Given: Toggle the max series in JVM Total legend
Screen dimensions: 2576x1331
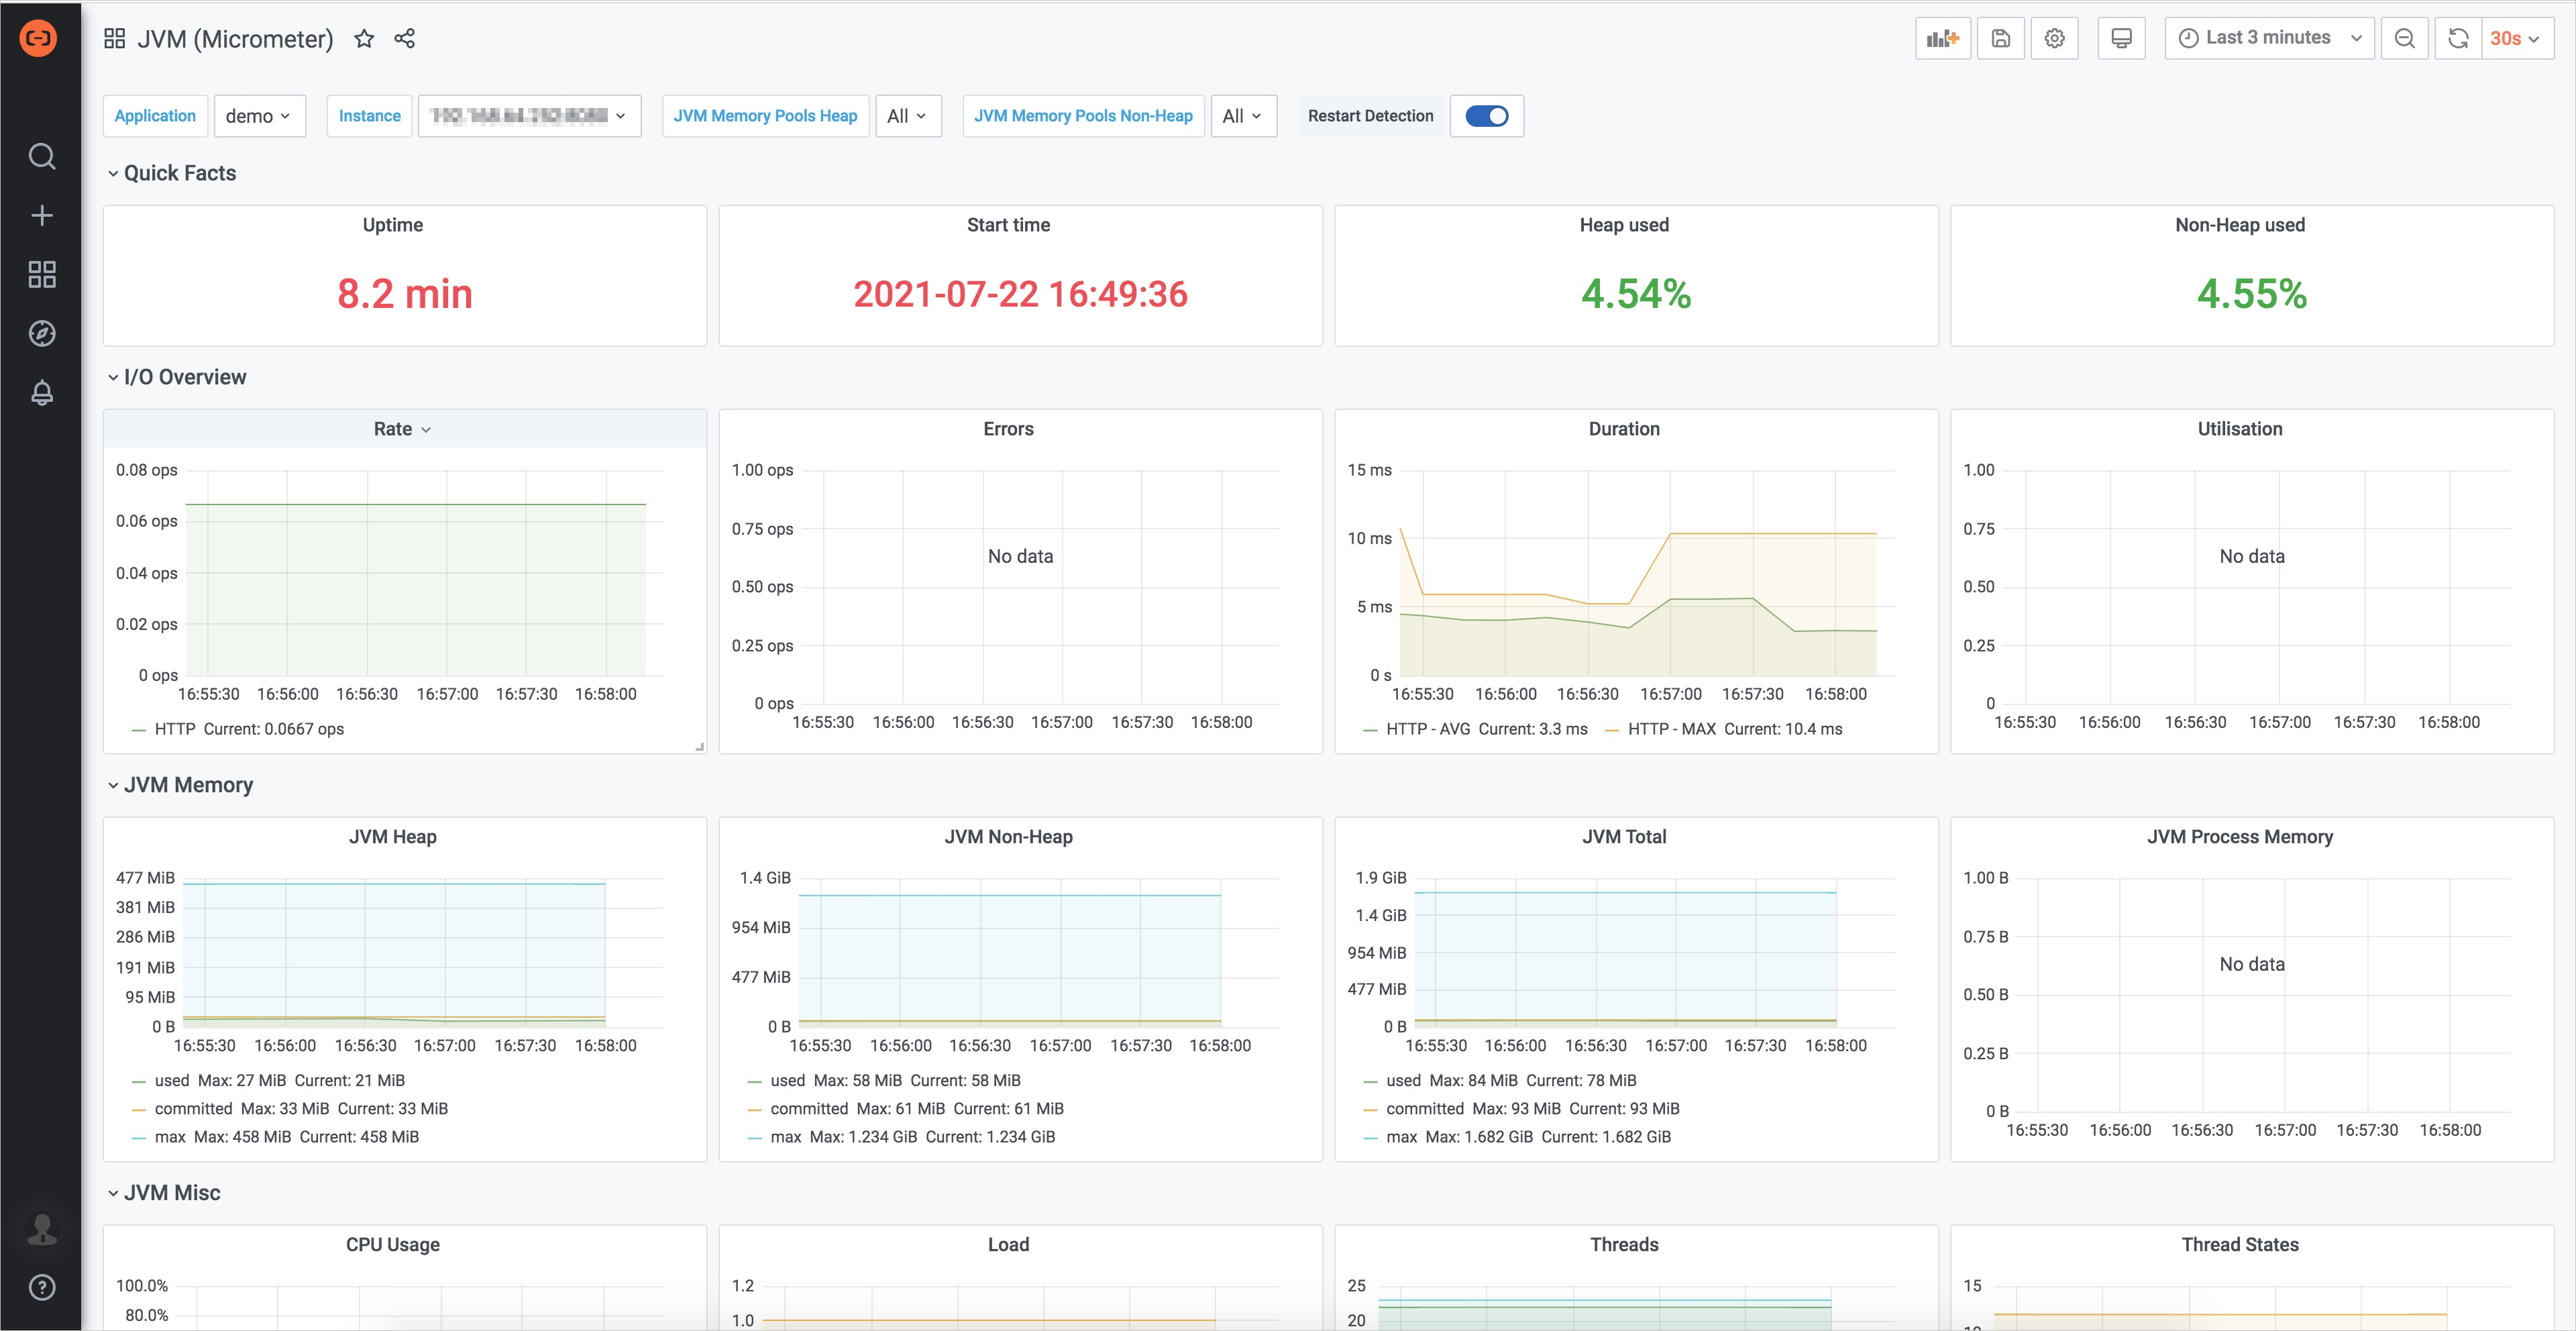Looking at the screenshot, I should coord(1401,1137).
